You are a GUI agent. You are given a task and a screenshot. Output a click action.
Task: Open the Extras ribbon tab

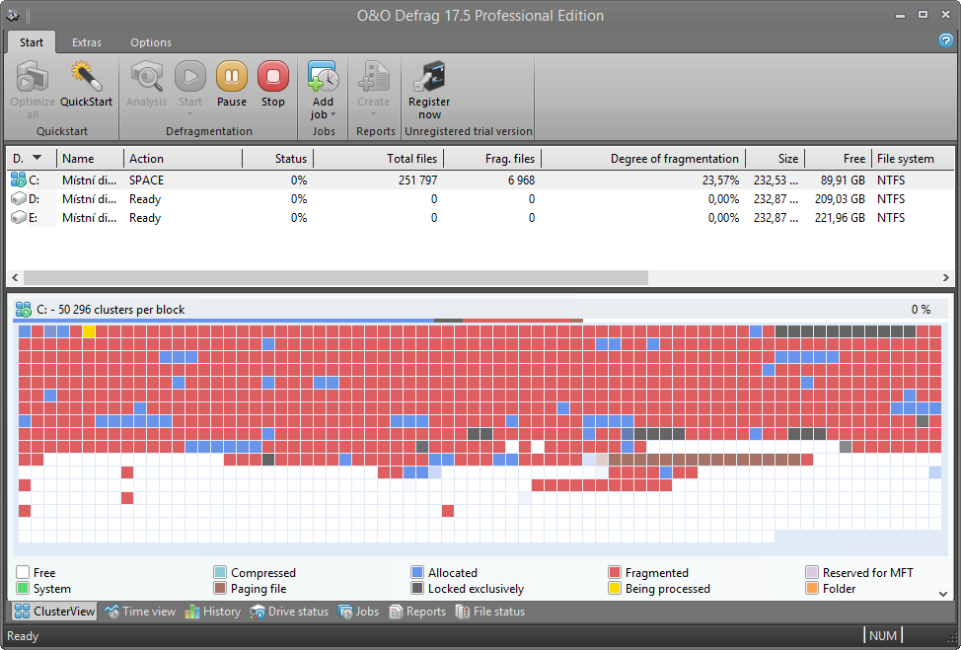pyautogui.click(x=87, y=42)
